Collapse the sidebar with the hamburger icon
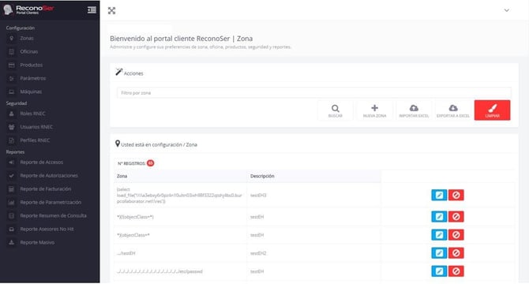 pos(92,10)
